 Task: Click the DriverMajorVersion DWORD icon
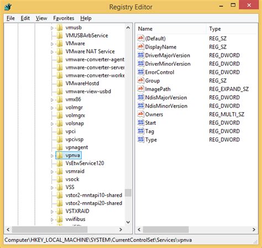click(x=140, y=55)
